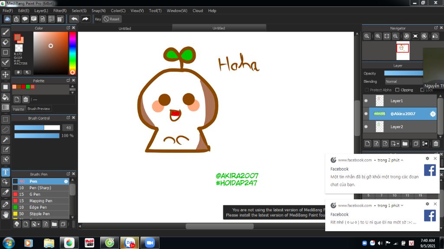Hide Layer2 visibility dot
Screen dimensions: 444x249
point(366,127)
